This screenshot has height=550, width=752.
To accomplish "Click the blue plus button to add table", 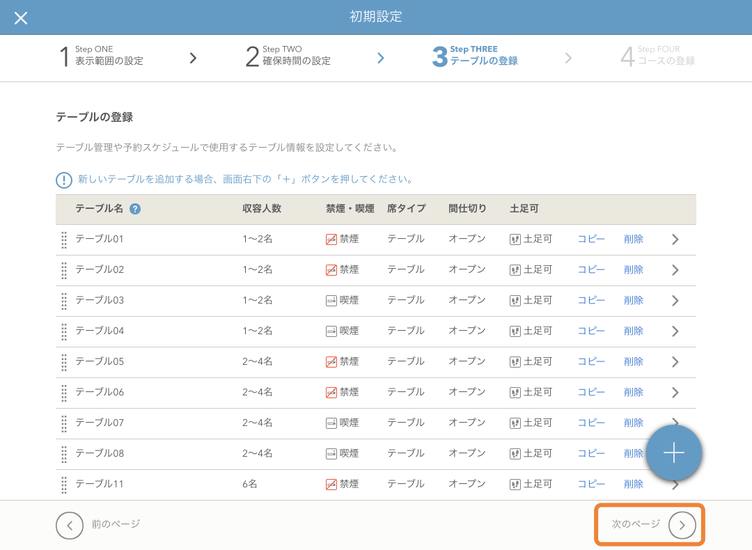I will coord(673,453).
